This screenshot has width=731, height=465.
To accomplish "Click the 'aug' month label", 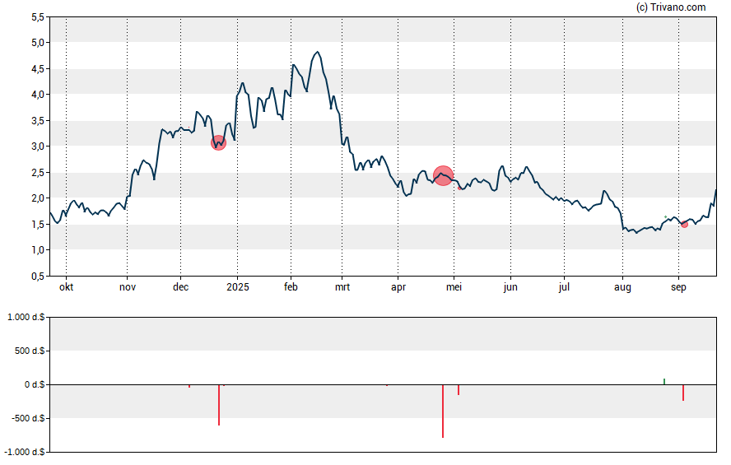I will pos(622,287).
